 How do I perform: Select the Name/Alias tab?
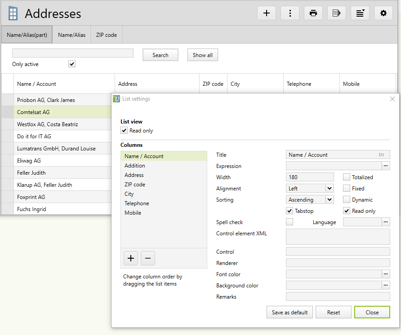(x=71, y=35)
